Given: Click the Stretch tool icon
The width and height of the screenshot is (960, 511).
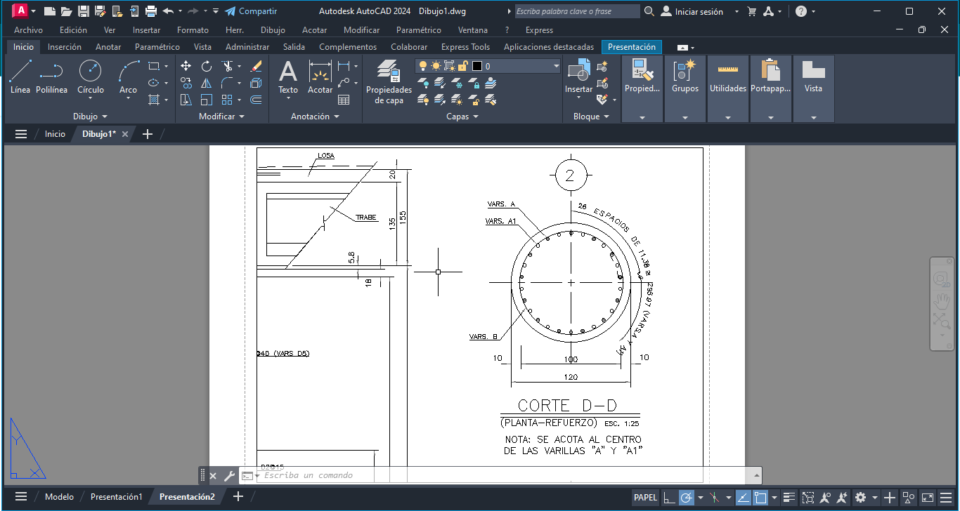Looking at the screenshot, I should pyautogui.click(x=186, y=100).
